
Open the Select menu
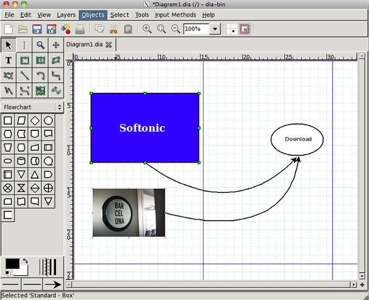[119, 15]
